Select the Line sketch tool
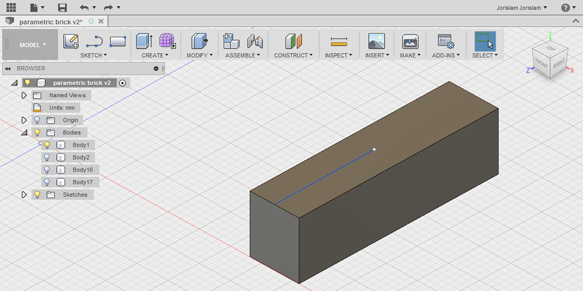The height and width of the screenshot is (291, 583). click(94, 41)
